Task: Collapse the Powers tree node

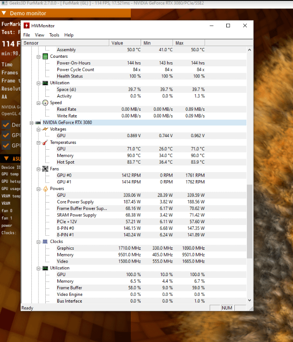Action: pyautogui.click(x=39, y=189)
